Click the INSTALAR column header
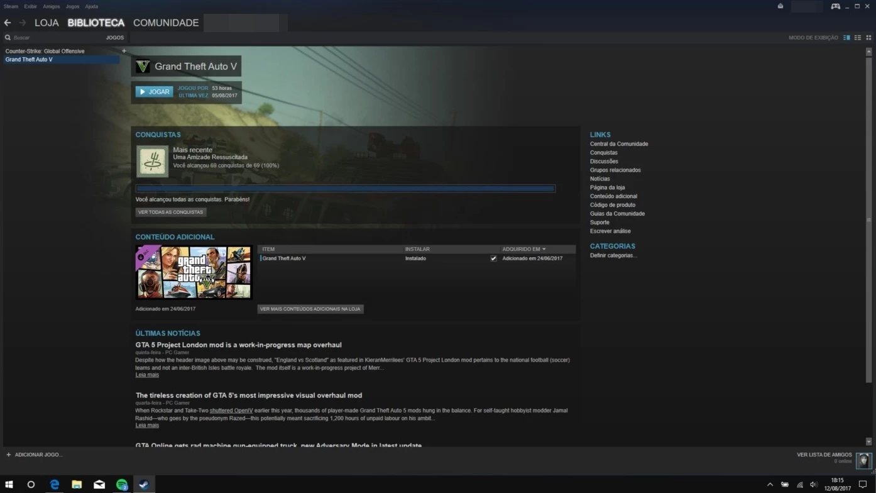The image size is (876, 493). tap(451, 249)
